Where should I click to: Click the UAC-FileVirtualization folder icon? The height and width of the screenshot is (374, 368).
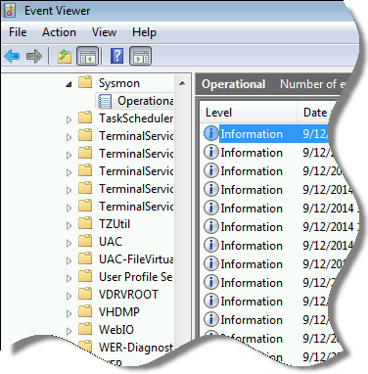click(x=85, y=258)
